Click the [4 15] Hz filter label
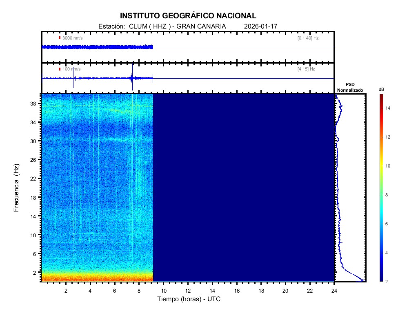Image resolution: width=418 pixels, height=313 pixels. [x=306, y=69]
